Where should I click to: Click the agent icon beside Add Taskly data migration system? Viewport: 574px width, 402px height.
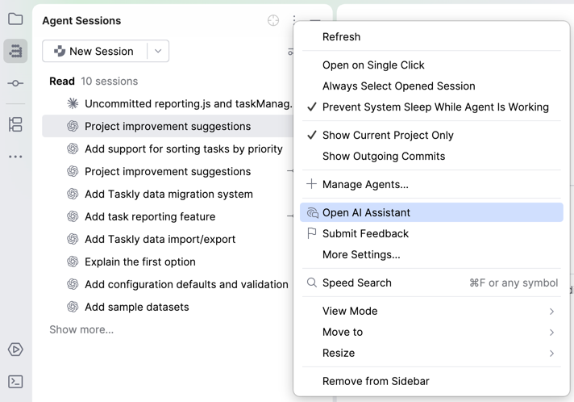(73, 194)
